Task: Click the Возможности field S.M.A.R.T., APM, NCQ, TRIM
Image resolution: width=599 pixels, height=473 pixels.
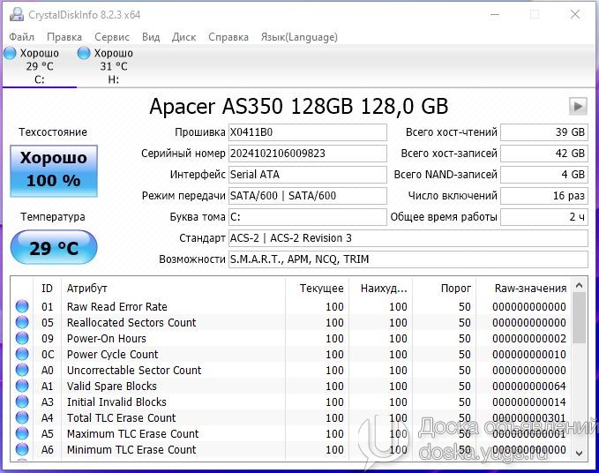Action: pyautogui.click(x=408, y=259)
